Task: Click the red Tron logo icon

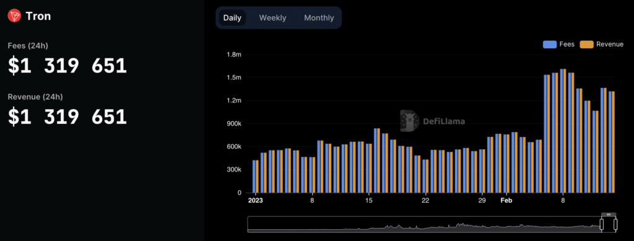Action: pyautogui.click(x=14, y=16)
